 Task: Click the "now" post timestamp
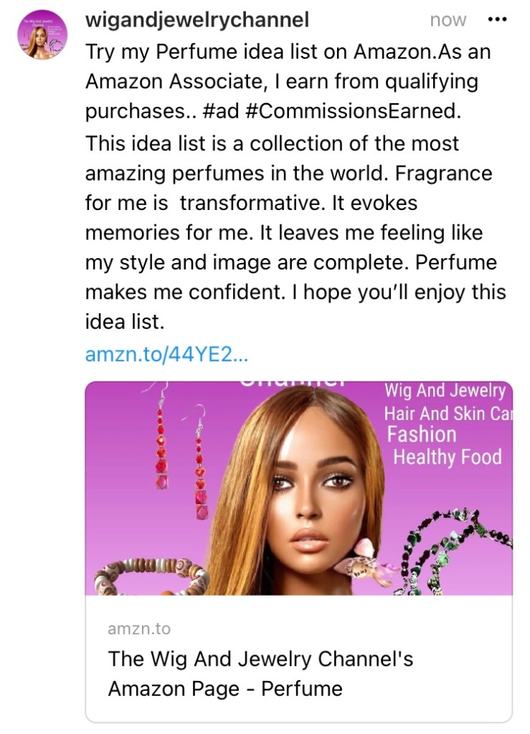pos(448,21)
